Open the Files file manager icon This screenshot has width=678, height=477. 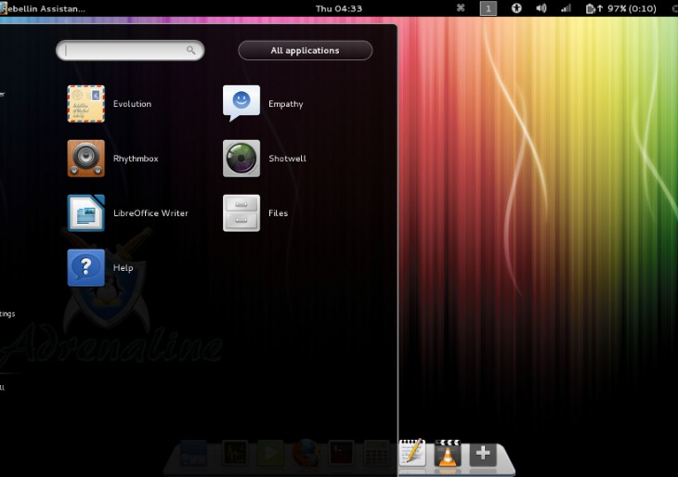[241, 213]
